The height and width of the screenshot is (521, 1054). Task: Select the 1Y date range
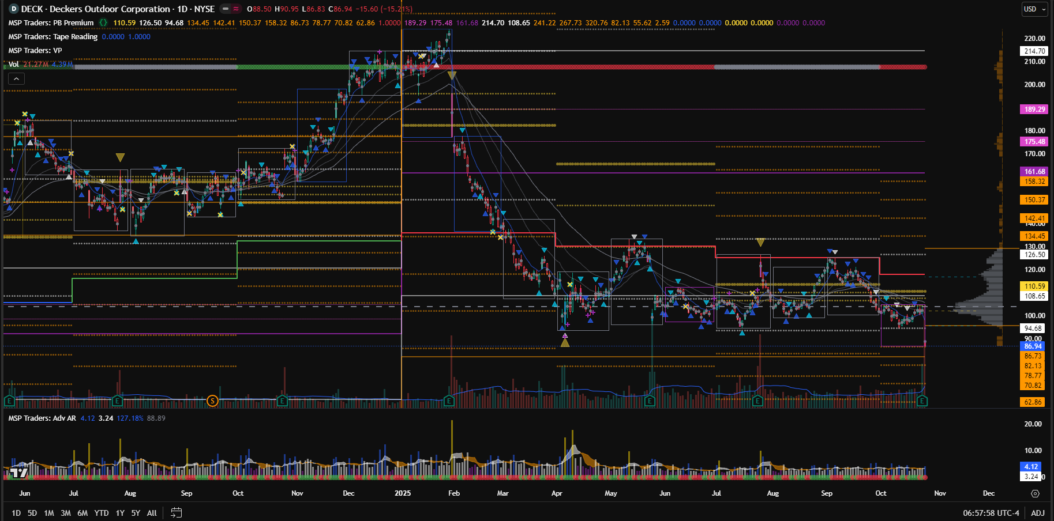pyautogui.click(x=120, y=512)
